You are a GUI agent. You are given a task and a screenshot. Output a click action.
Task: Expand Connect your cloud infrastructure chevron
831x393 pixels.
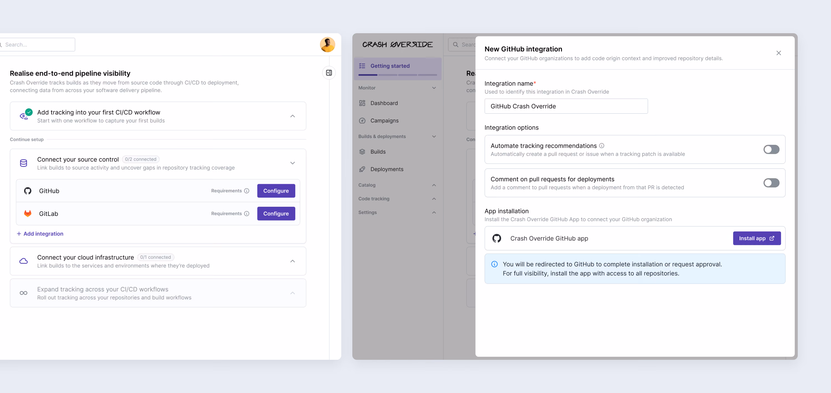click(292, 261)
